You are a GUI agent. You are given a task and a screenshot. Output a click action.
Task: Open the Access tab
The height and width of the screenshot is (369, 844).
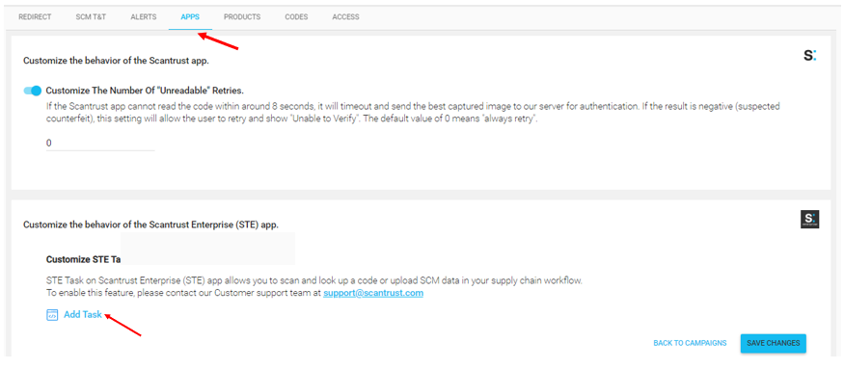point(345,17)
